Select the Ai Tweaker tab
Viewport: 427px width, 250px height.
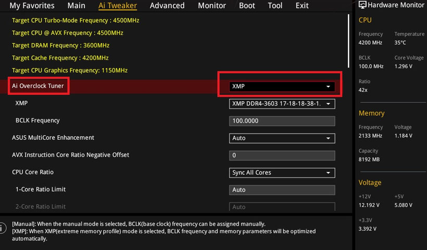[x=118, y=6]
